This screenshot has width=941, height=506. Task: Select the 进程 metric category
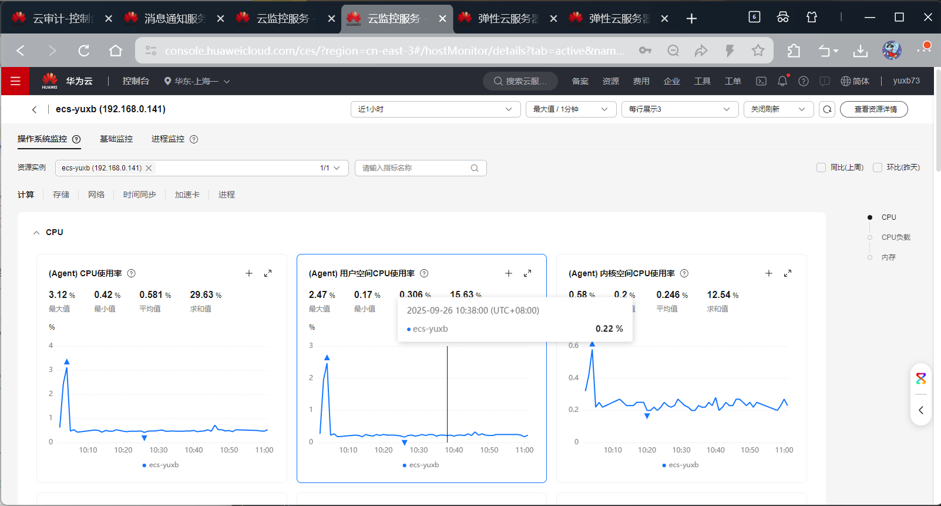pyautogui.click(x=227, y=195)
